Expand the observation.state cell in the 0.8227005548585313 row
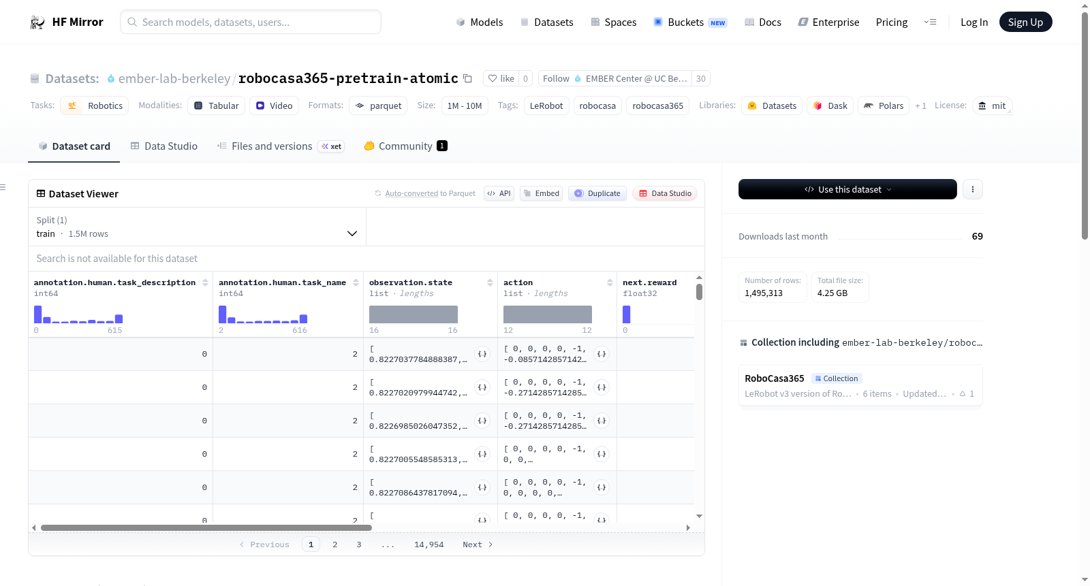The height and width of the screenshot is (586, 1090). [x=482, y=454]
